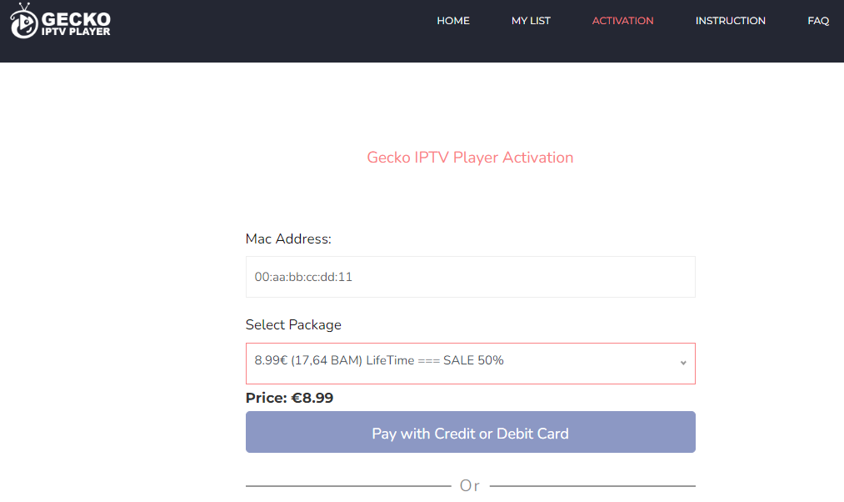This screenshot has height=502, width=844.
Task: Open the Select Package dropdown
Action: 470,363
